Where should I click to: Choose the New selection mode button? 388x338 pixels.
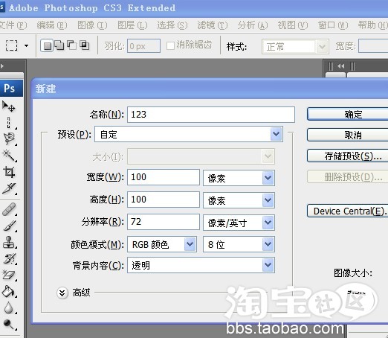pos(47,45)
